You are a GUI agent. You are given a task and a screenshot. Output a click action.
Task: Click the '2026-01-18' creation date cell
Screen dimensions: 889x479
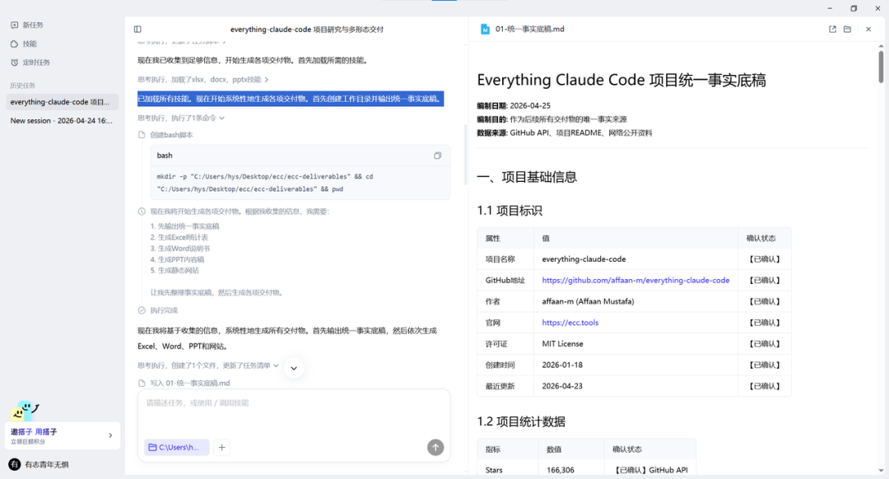(635, 365)
